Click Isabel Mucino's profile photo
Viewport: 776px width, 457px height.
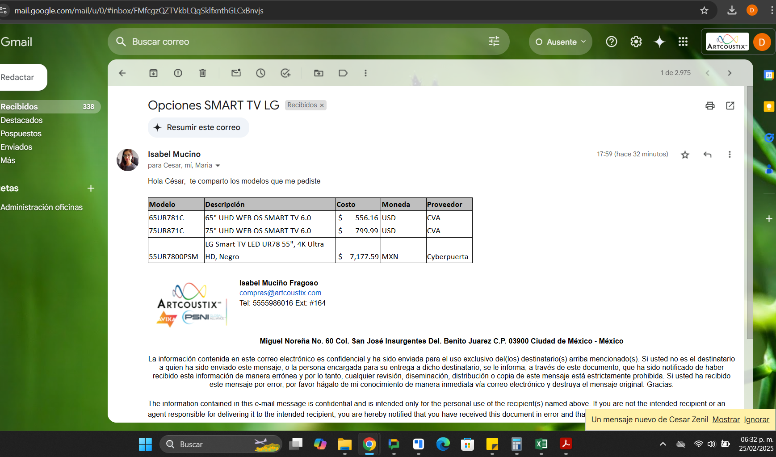[x=128, y=160]
